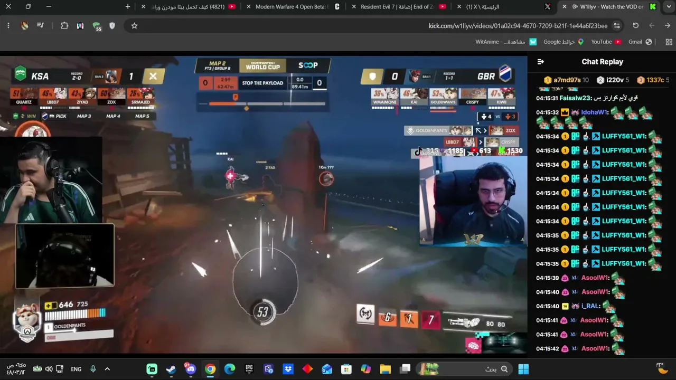Open Microsoft Edge from the taskbar
The width and height of the screenshot is (676, 380).
click(230, 369)
